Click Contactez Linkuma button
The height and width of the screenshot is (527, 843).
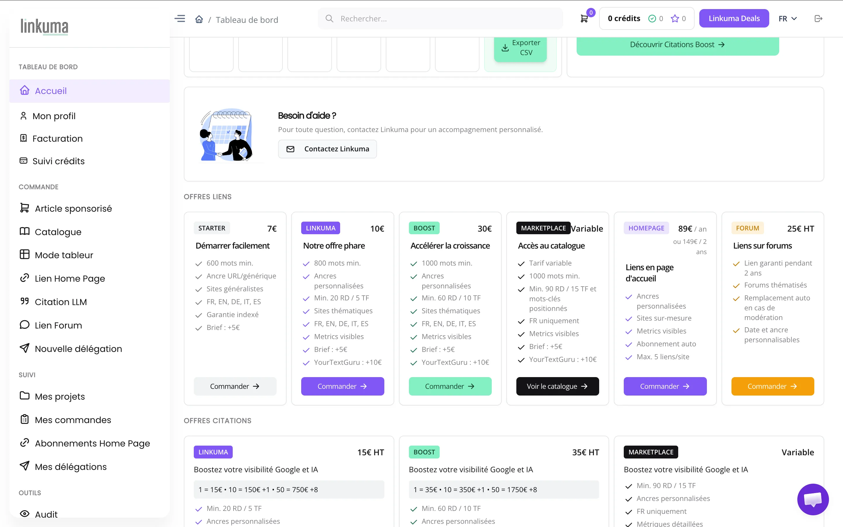[x=328, y=149]
